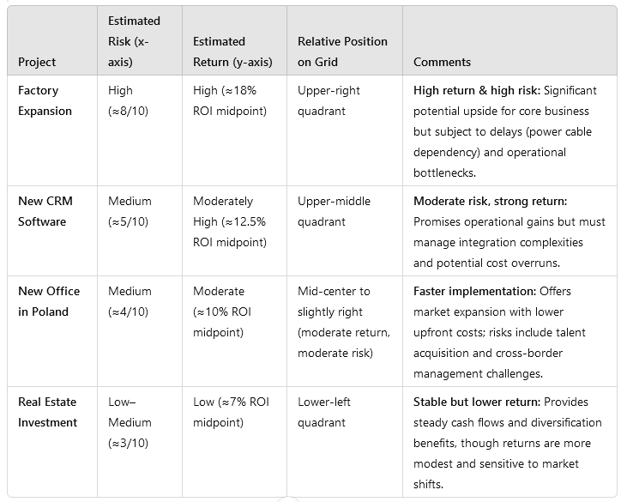The width and height of the screenshot is (621, 502).
Task: Select the ≈18% ROI midpoint return cell
Action: 231,100
